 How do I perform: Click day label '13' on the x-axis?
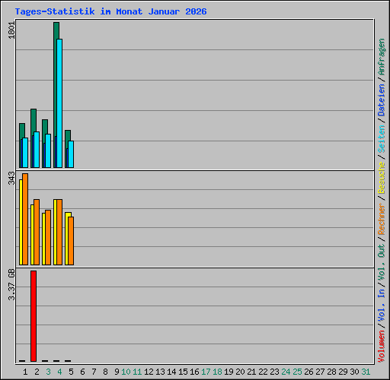pos(160,372)
